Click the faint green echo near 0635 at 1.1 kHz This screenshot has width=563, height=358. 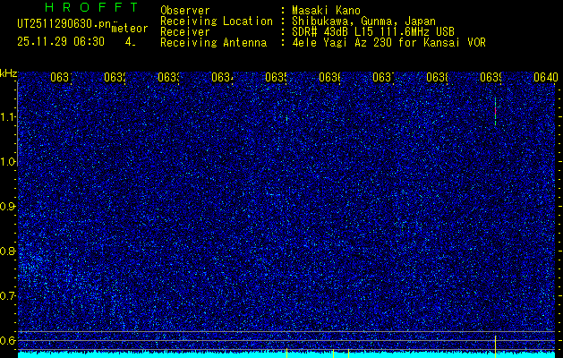click(x=286, y=118)
